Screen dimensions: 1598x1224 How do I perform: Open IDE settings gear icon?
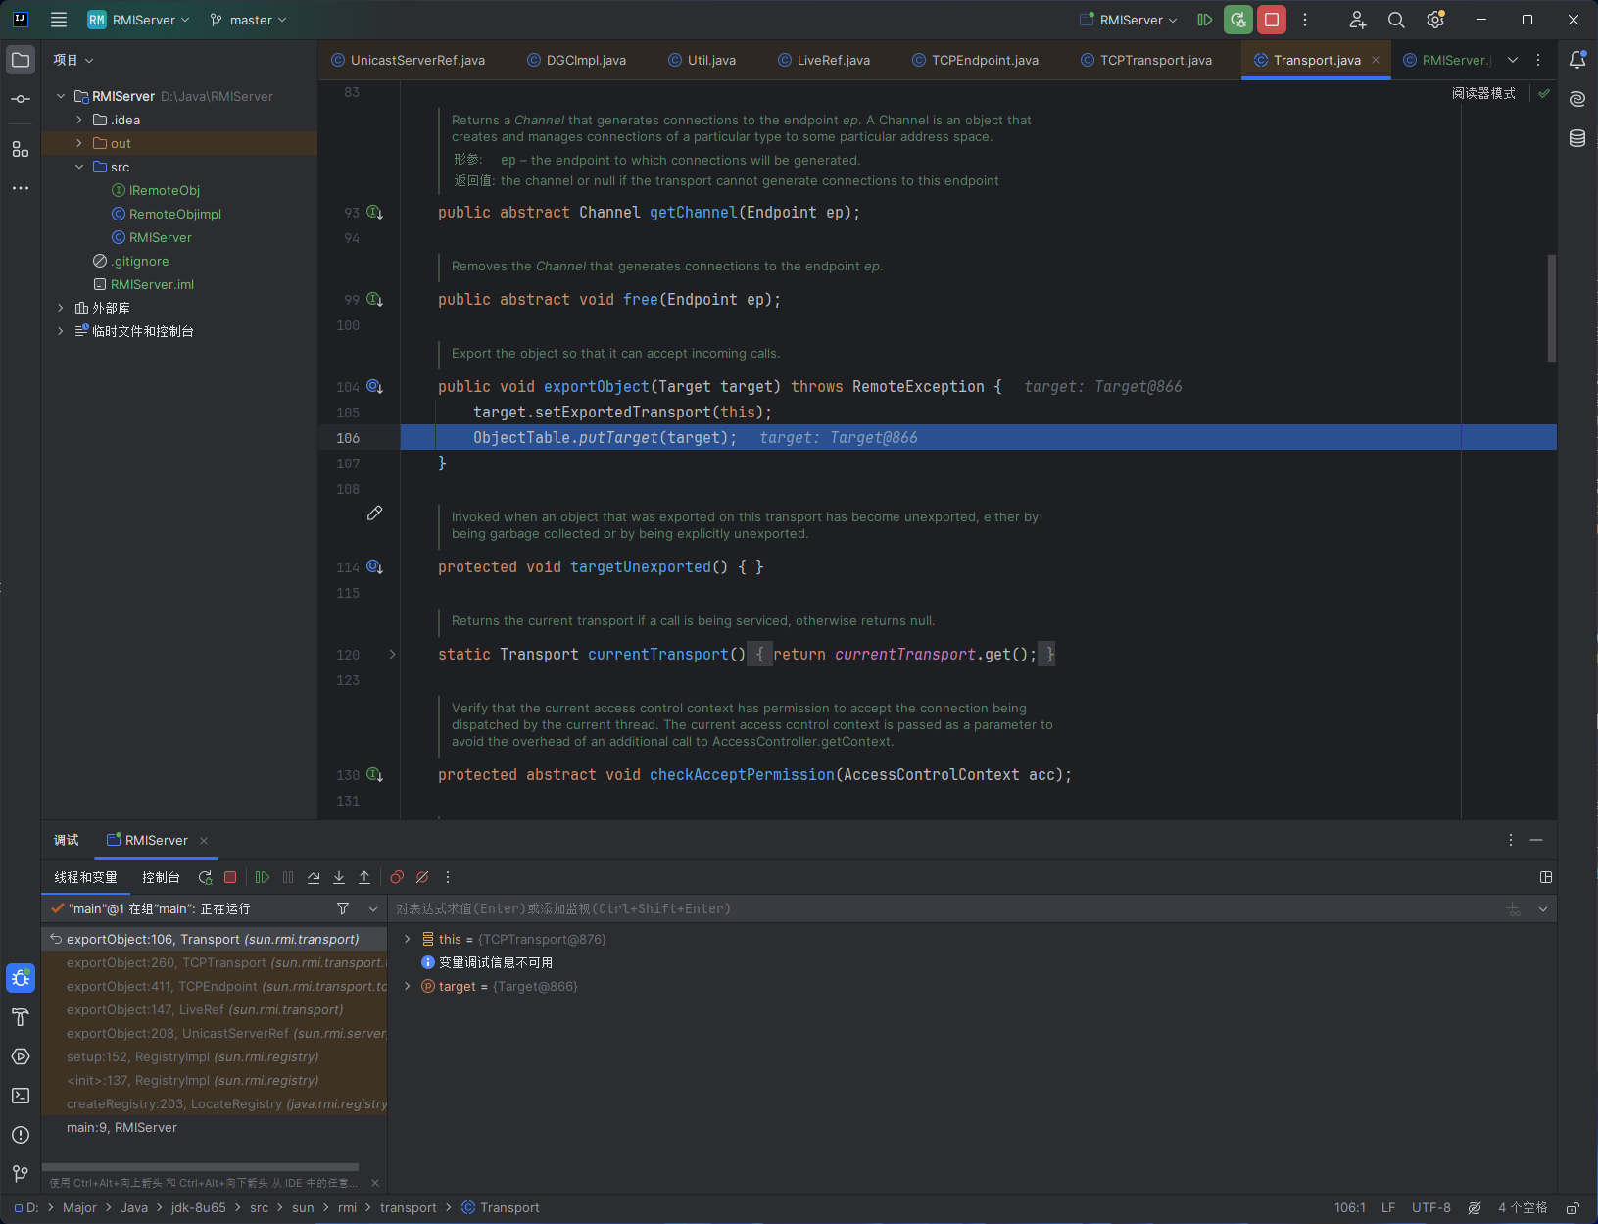pyautogui.click(x=1436, y=20)
